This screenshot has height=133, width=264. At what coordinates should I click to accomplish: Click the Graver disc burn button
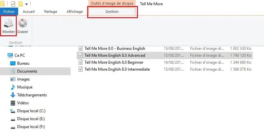pyautogui.click(x=23, y=26)
